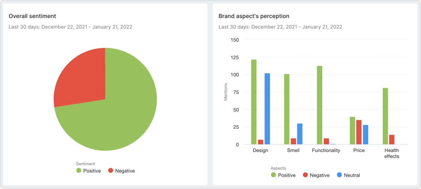Select the Design positive green bar
Screen dimensions: 421x189
(x=254, y=102)
